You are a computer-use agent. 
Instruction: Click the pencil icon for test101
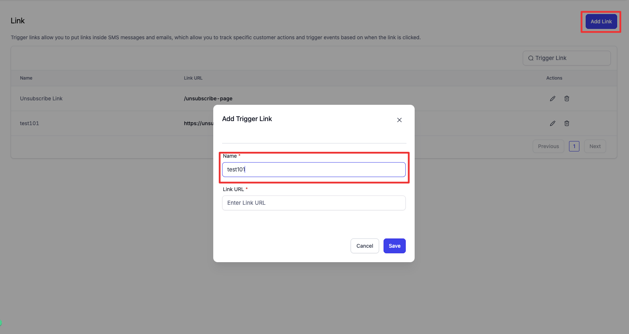tap(552, 123)
